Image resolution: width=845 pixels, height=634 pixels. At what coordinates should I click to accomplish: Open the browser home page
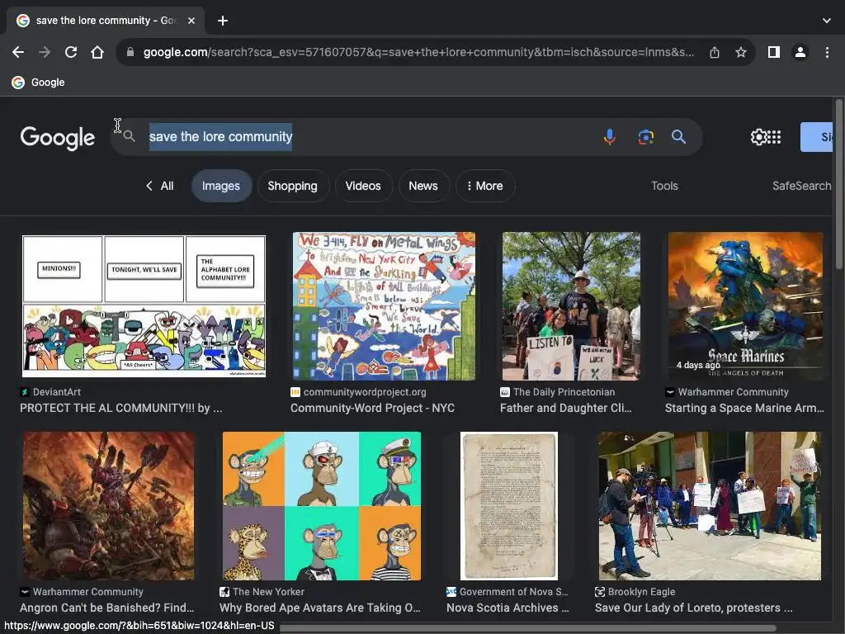pos(97,52)
